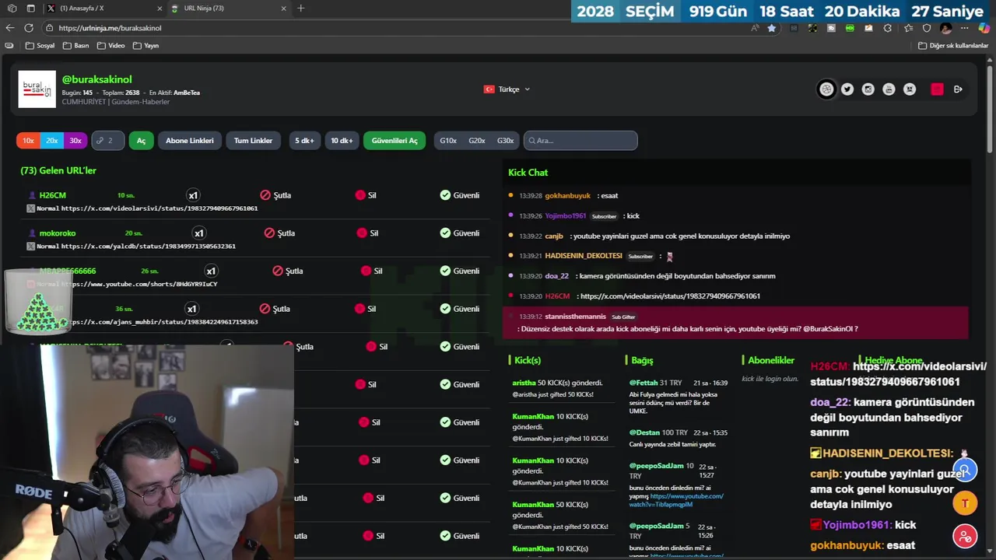Open the Twitter icon in the header
The height and width of the screenshot is (560, 996).
[x=847, y=89]
